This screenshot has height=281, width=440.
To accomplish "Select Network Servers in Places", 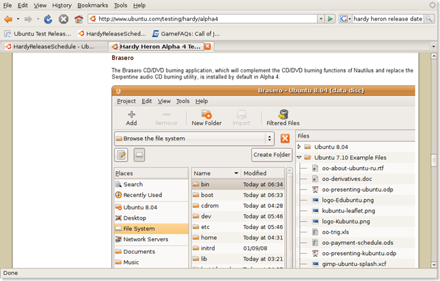I will click(151, 239).
